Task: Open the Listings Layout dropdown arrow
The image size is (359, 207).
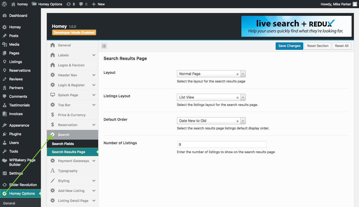Action: point(243,98)
